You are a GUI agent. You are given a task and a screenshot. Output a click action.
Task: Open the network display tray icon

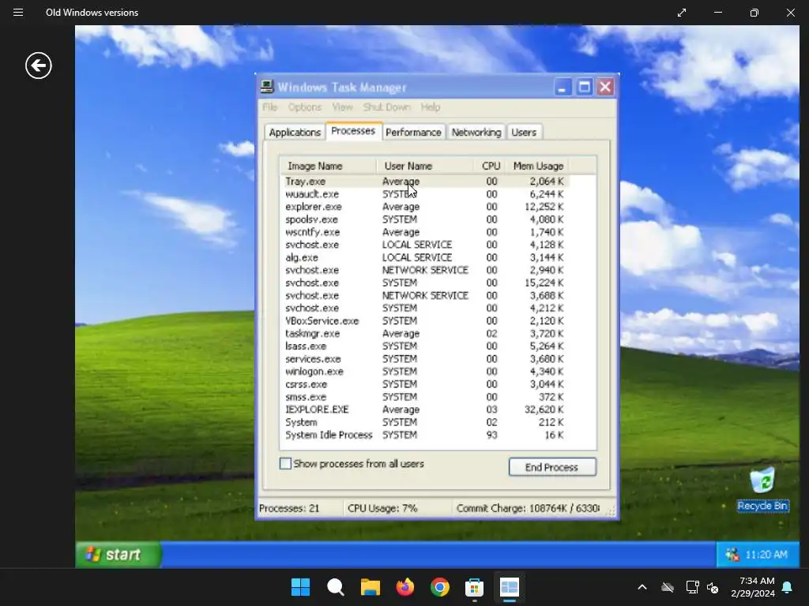pos(692,587)
